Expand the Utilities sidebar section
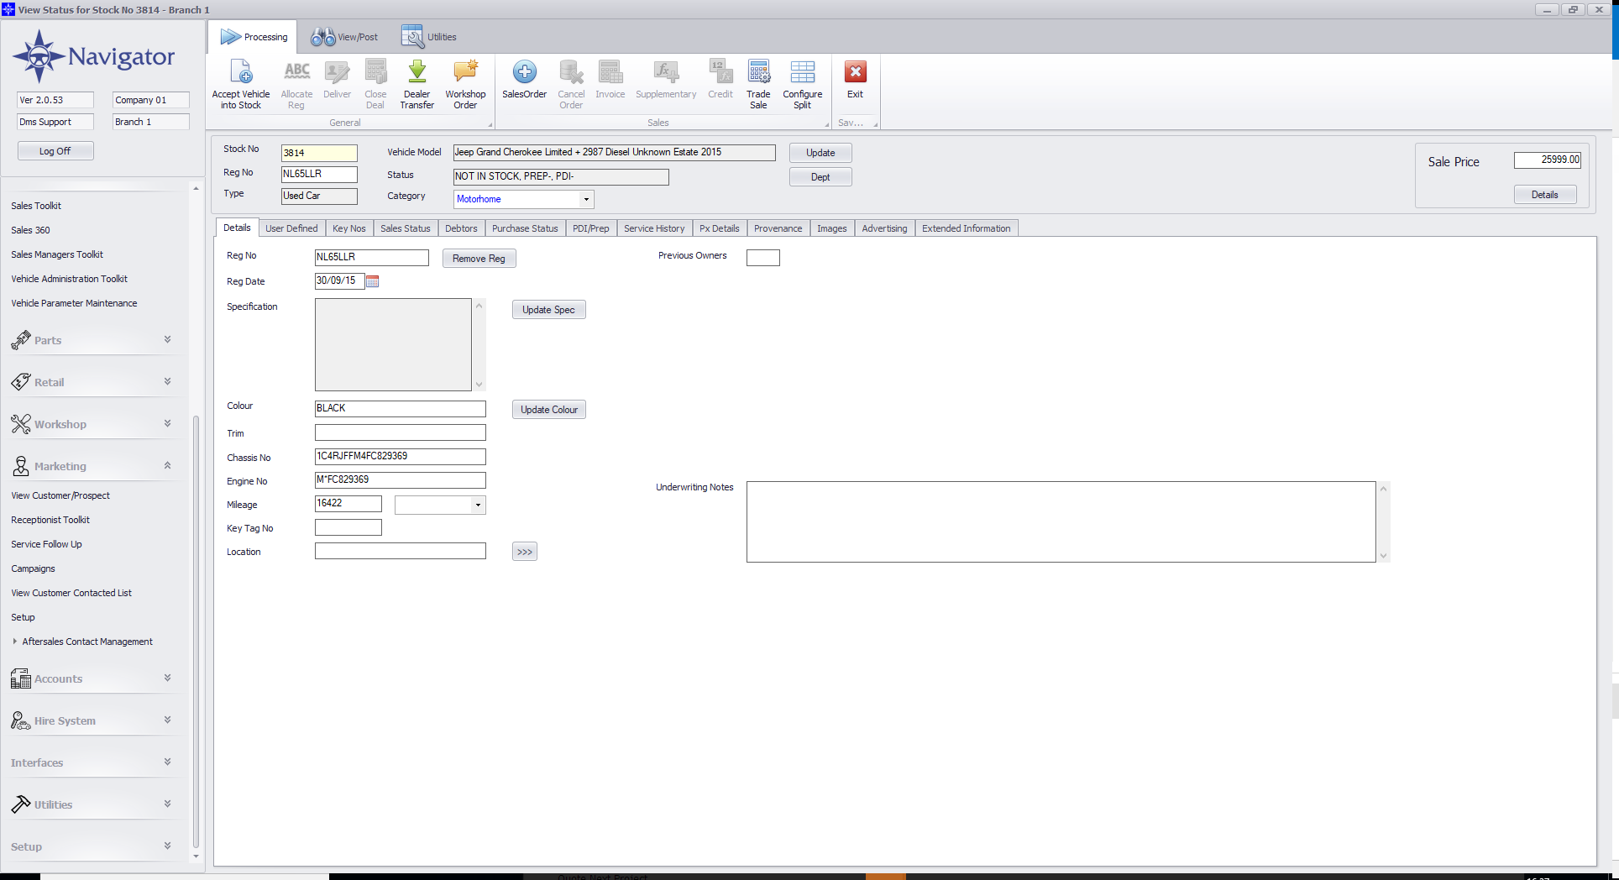Viewport: 1619px width, 880px height. 167,804
